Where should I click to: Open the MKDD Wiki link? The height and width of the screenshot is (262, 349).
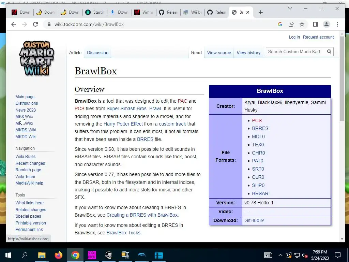(26, 136)
